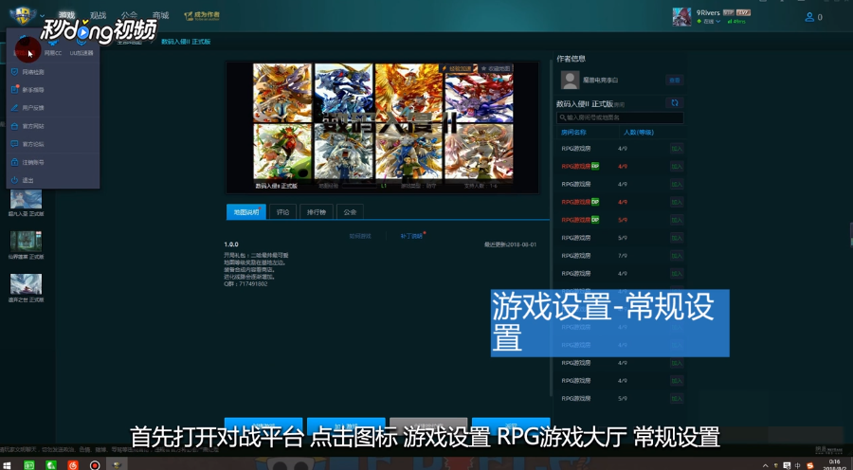Select the 排行榜 tab
Screen dimensions: 853x470
317,212
